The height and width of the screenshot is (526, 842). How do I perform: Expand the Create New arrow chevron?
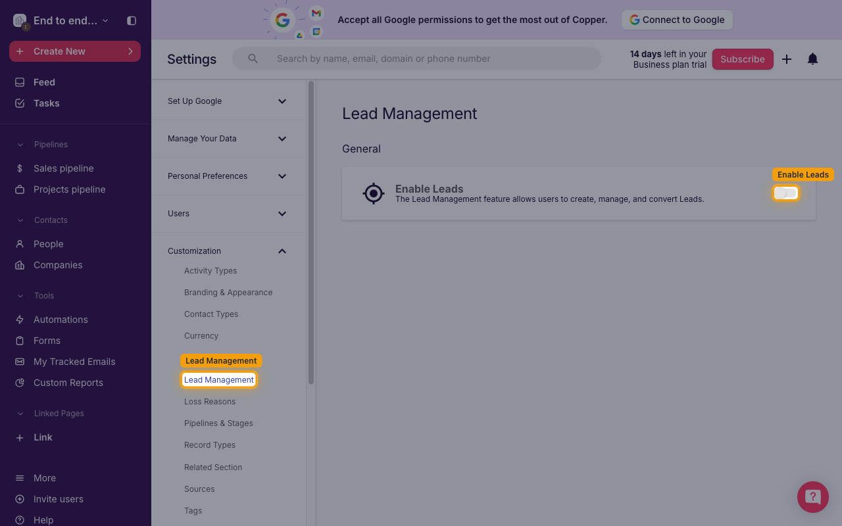click(x=130, y=51)
